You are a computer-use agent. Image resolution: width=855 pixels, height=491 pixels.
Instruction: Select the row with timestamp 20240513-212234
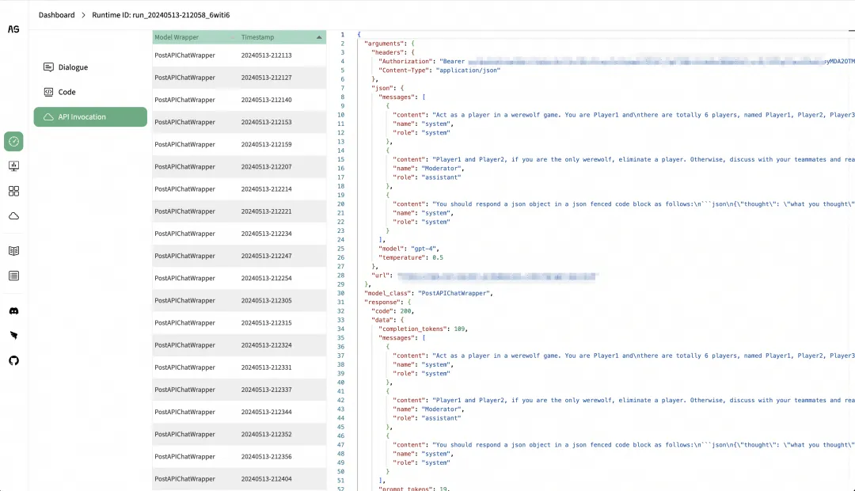click(x=239, y=234)
